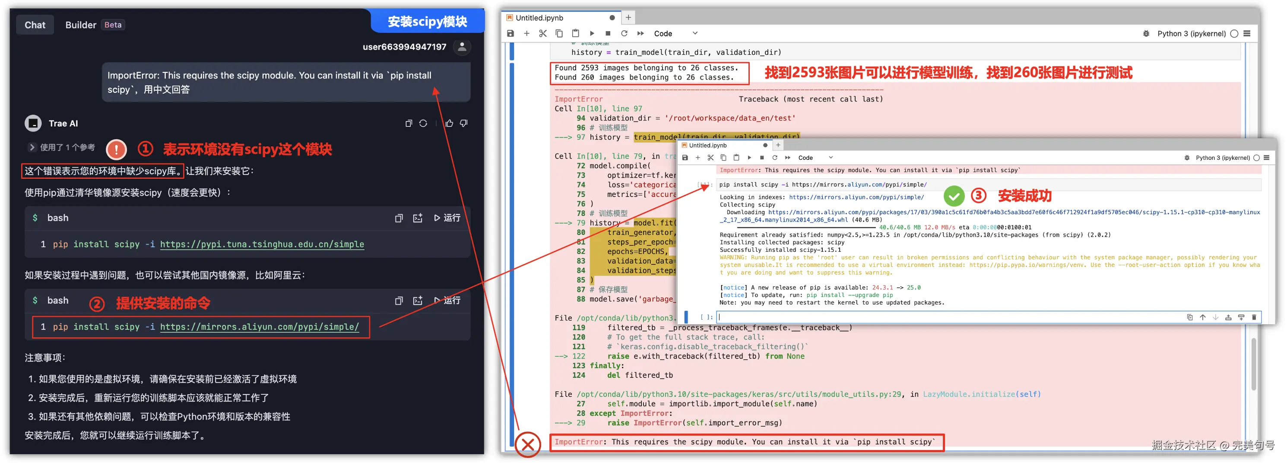Open Code cell type dropdown in front notebook
Image resolution: width=1287 pixels, height=463 pixels.
pos(815,158)
